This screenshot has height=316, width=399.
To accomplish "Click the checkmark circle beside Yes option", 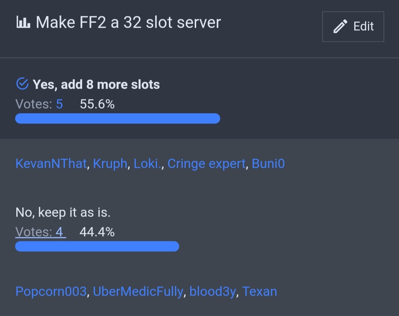I will 22,84.
